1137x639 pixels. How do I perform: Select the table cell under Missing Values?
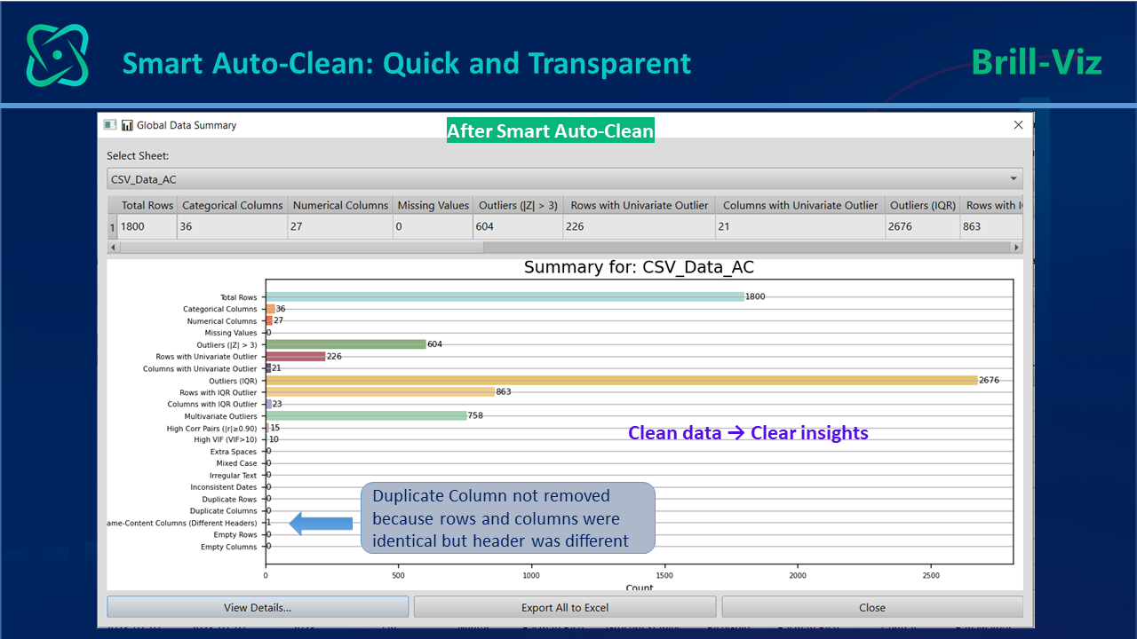(433, 226)
